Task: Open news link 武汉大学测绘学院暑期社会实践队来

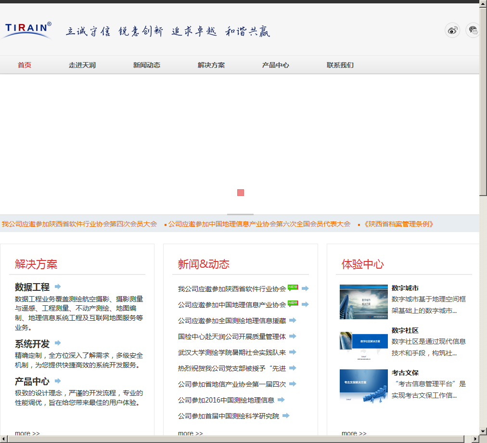Action: click(231, 352)
